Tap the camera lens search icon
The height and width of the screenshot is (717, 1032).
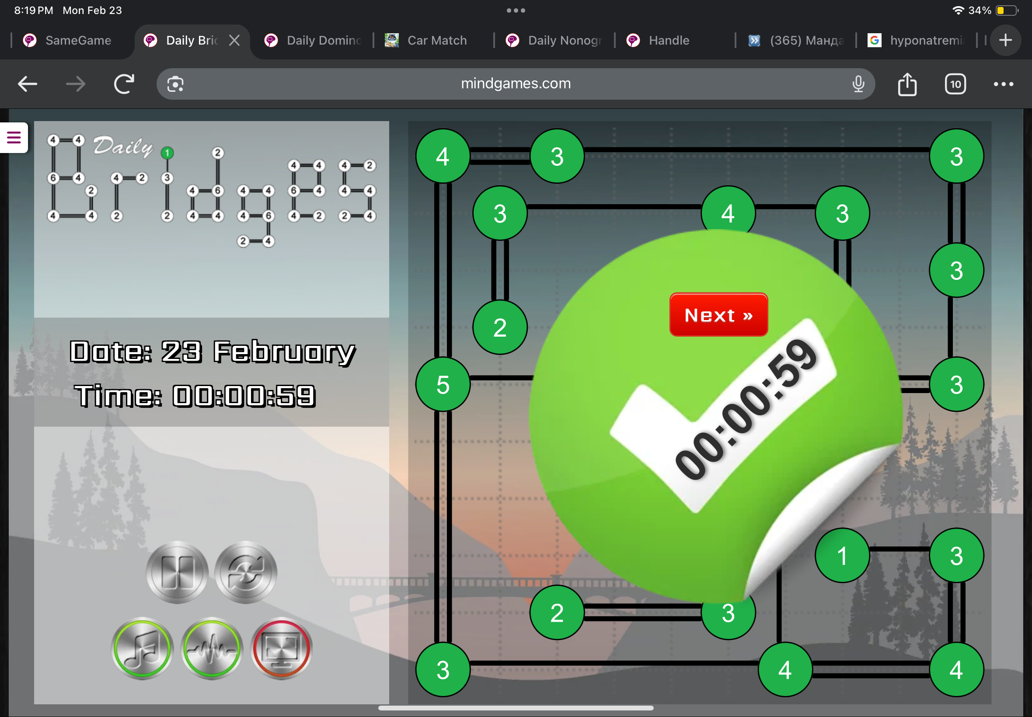(175, 84)
